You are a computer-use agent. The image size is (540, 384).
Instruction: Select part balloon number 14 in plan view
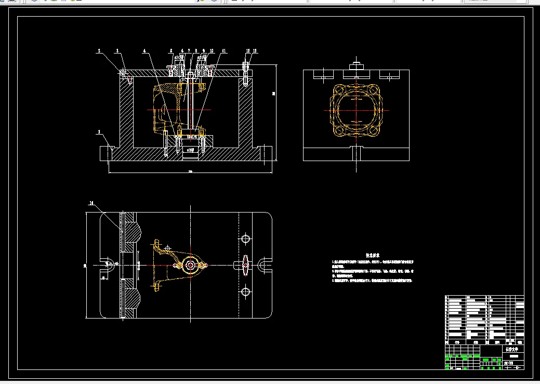pos(91,203)
